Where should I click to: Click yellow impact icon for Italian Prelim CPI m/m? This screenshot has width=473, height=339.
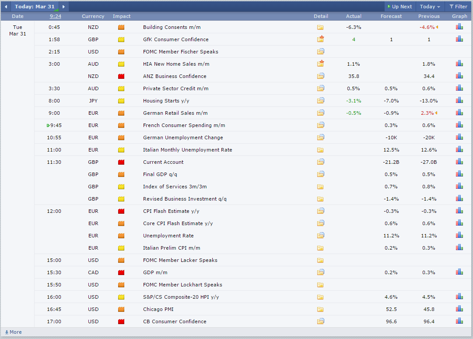(121, 248)
